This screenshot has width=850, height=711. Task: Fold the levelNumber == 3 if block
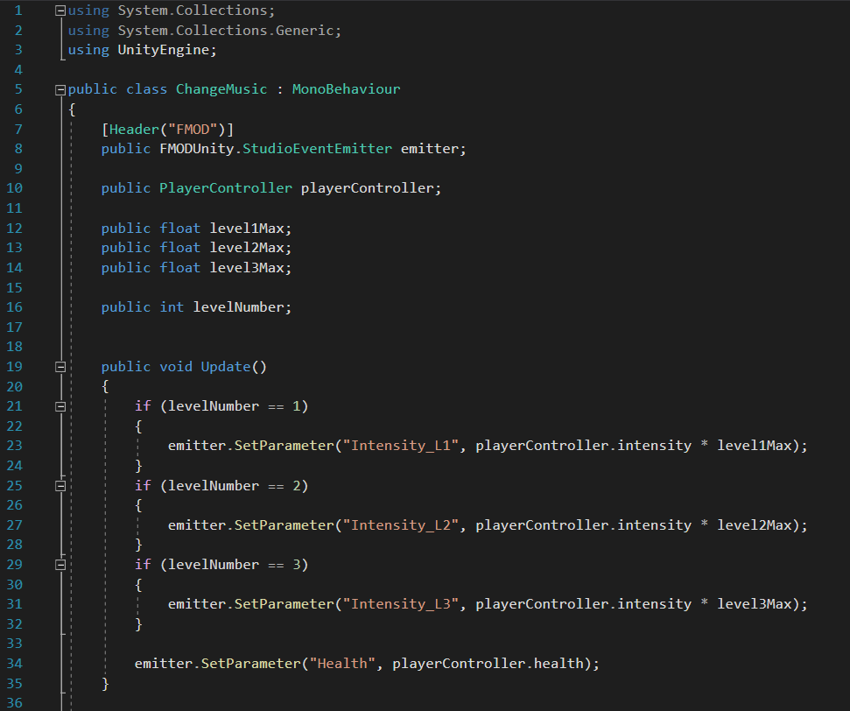coord(60,565)
